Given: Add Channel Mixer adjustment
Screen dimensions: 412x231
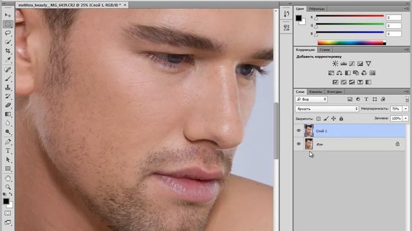Looking at the screenshot, I should click(364, 73).
